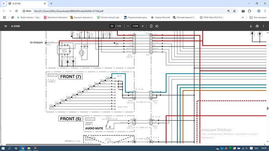
Task: Open Windows Start menu
Action: pyautogui.click(x=3, y=148)
